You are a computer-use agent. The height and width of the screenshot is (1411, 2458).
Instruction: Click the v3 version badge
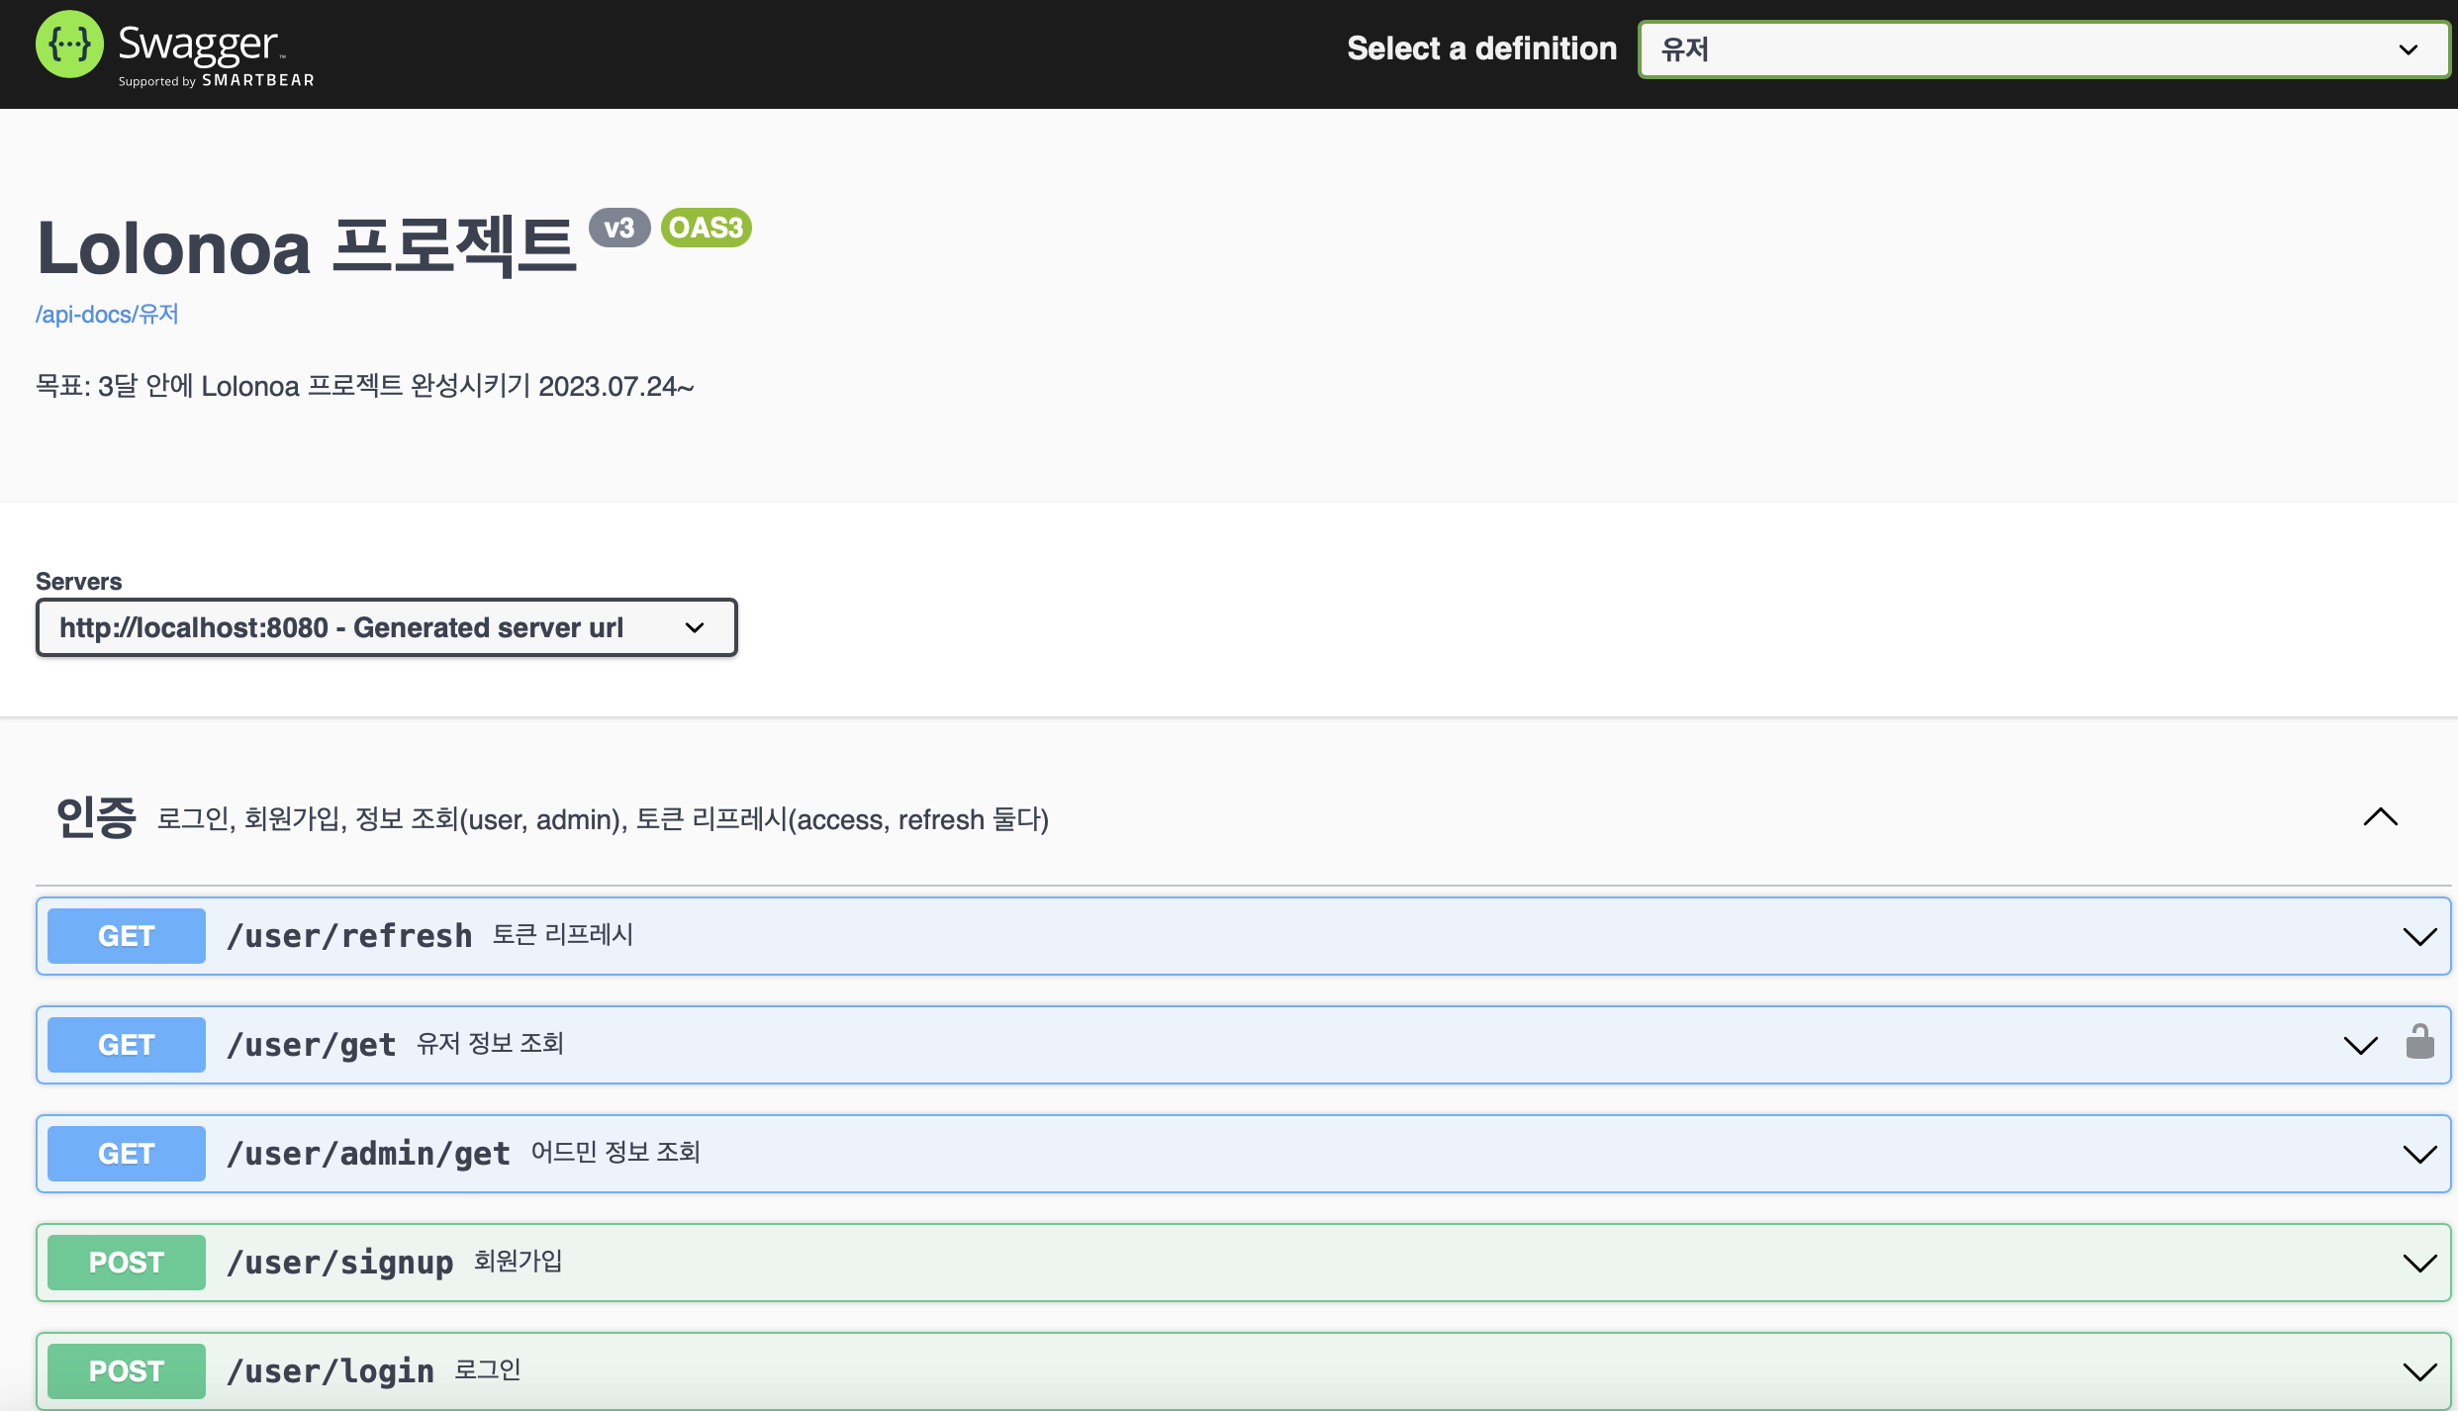point(618,229)
